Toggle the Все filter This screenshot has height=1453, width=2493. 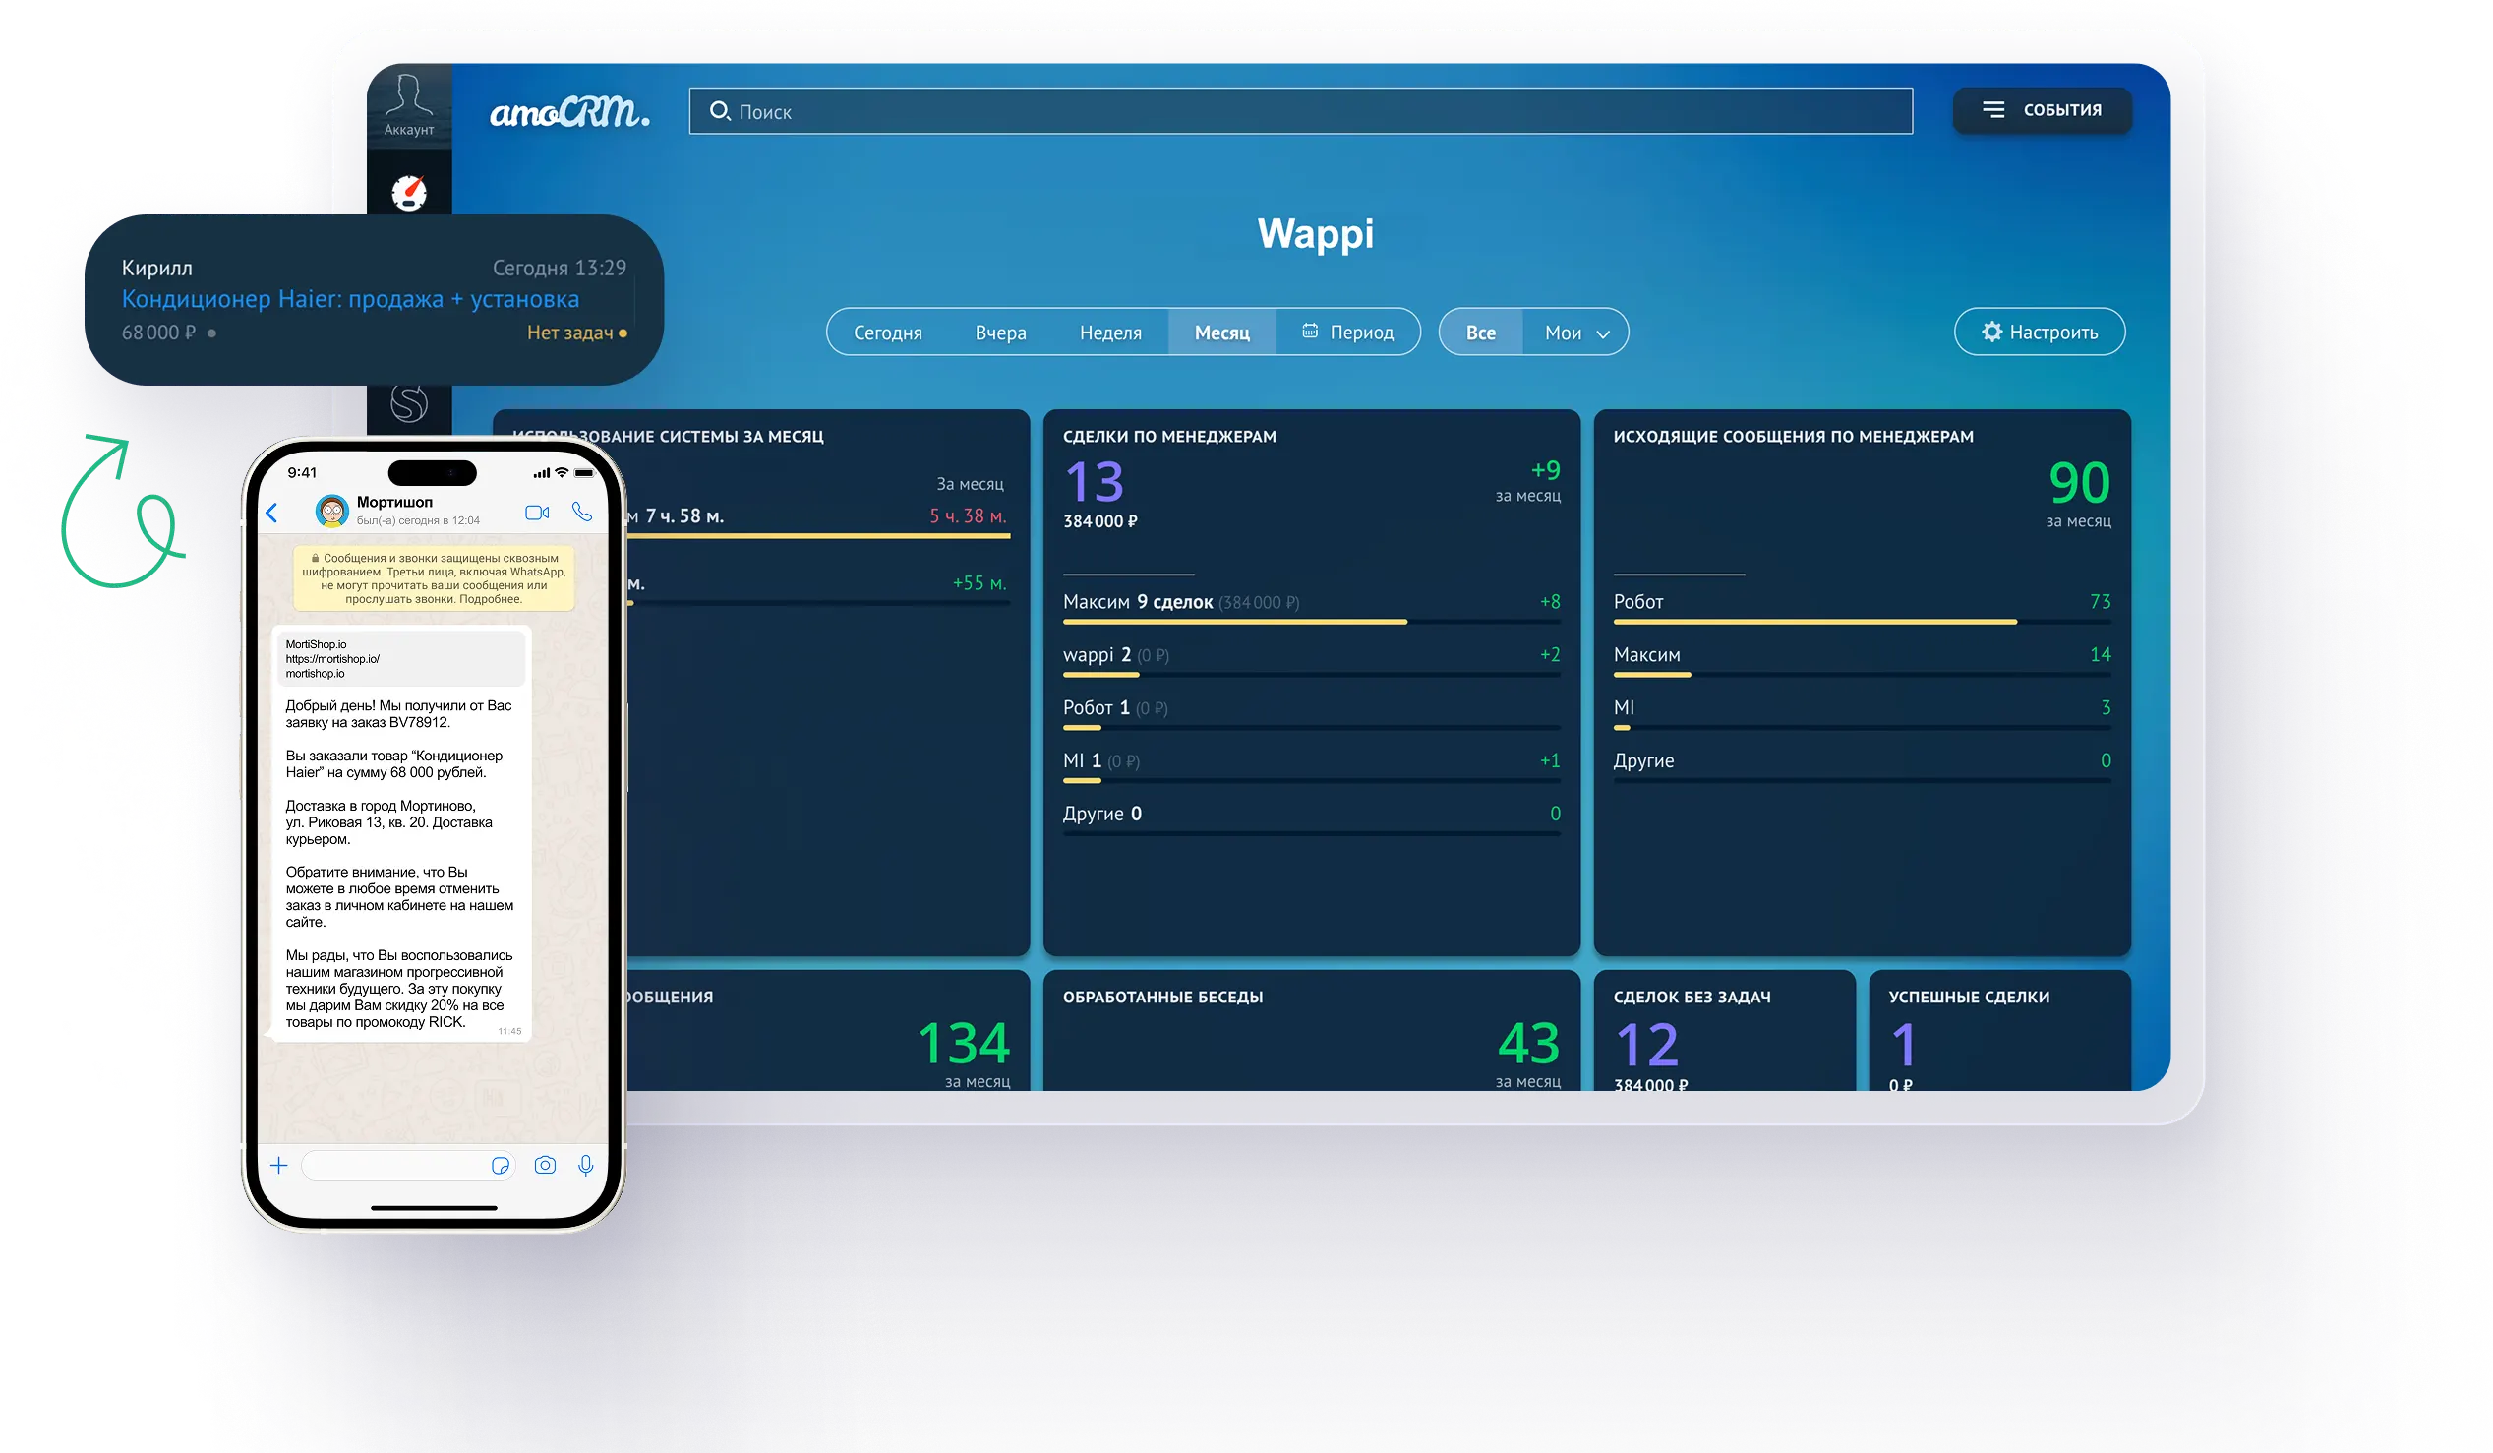pyautogui.click(x=1480, y=333)
